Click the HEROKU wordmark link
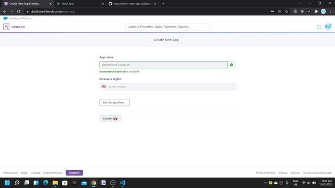Viewport: 335px width, 188px height. 18,27
